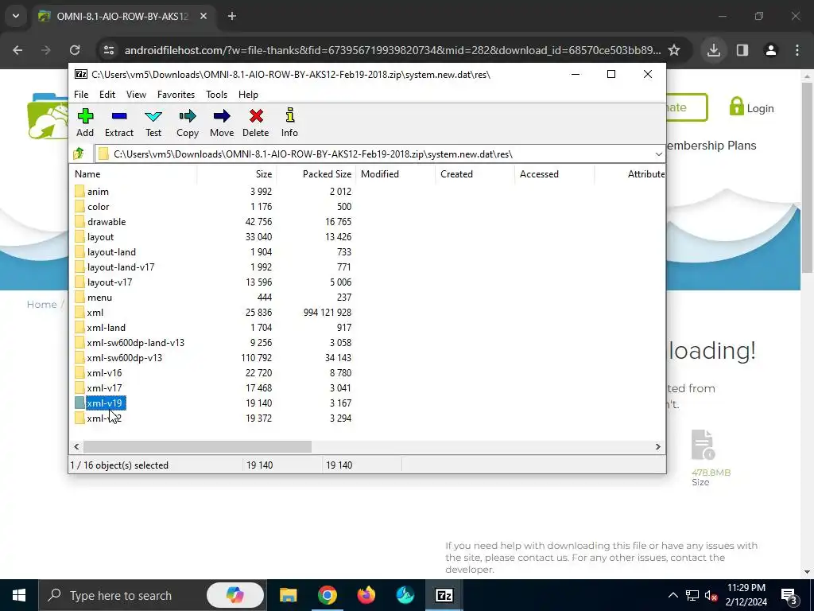This screenshot has height=611, width=814.
Task: Open the notification center icon
Action: [789, 595]
